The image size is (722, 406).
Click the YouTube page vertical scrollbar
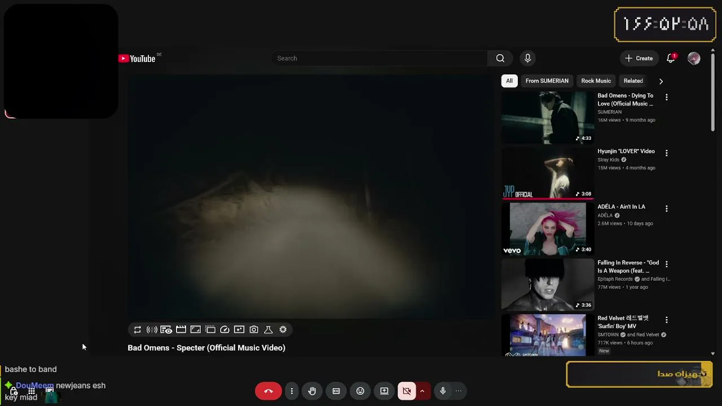(x=713, y=93)
